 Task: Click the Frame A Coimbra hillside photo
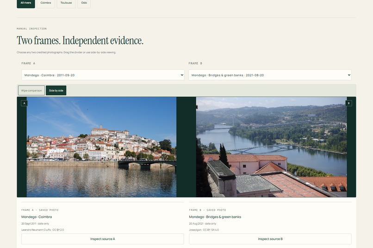coord(101,147)
